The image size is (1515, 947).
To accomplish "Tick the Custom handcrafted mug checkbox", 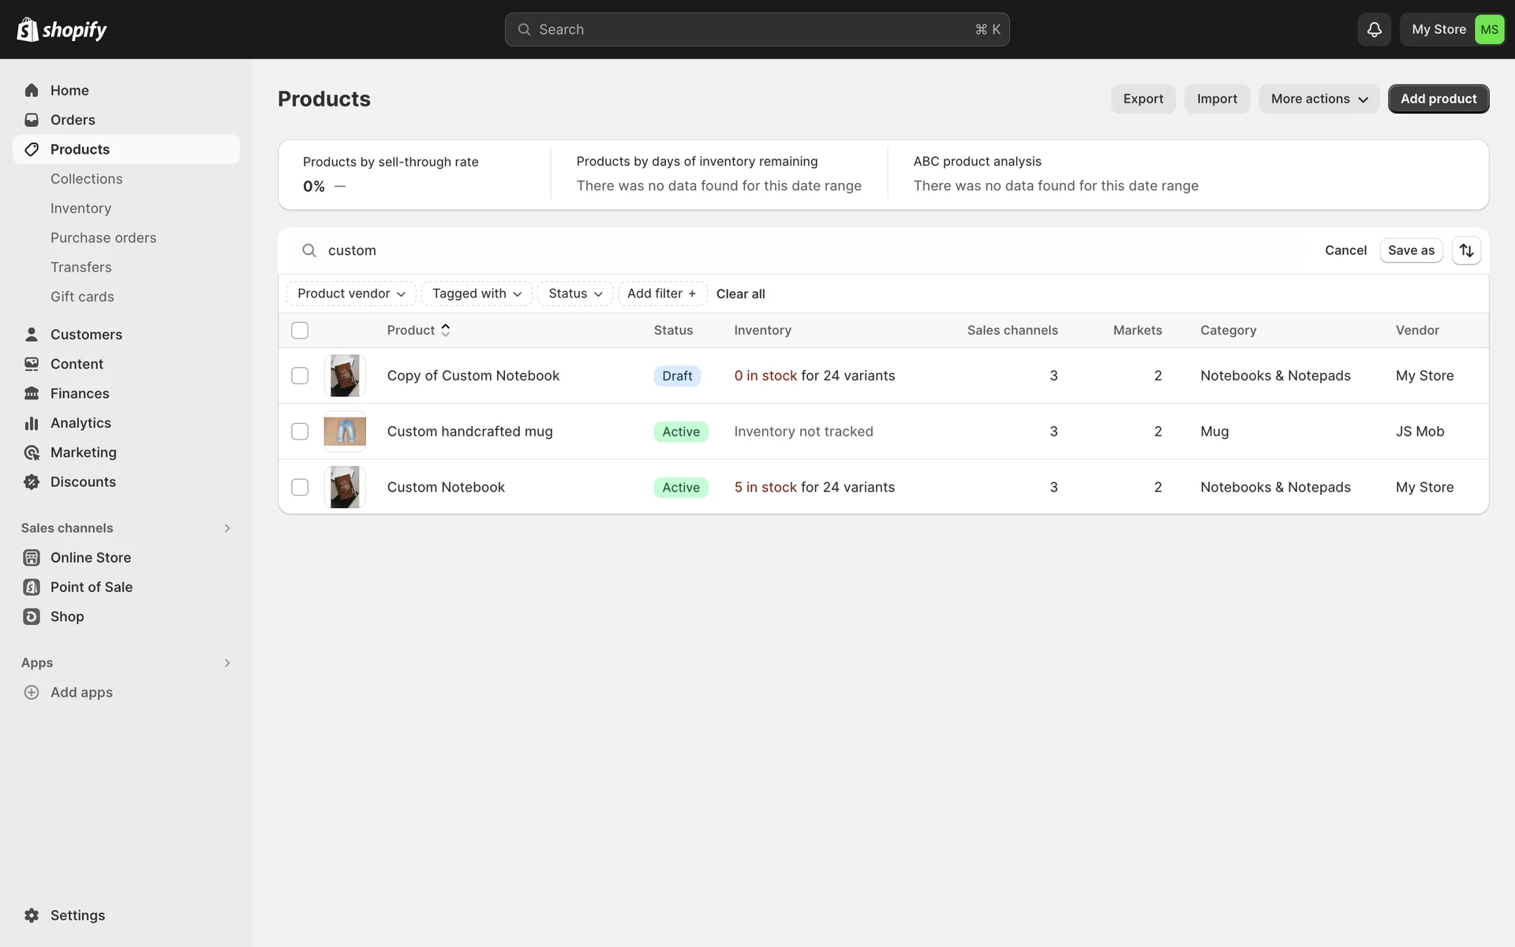I will point(300,432).
